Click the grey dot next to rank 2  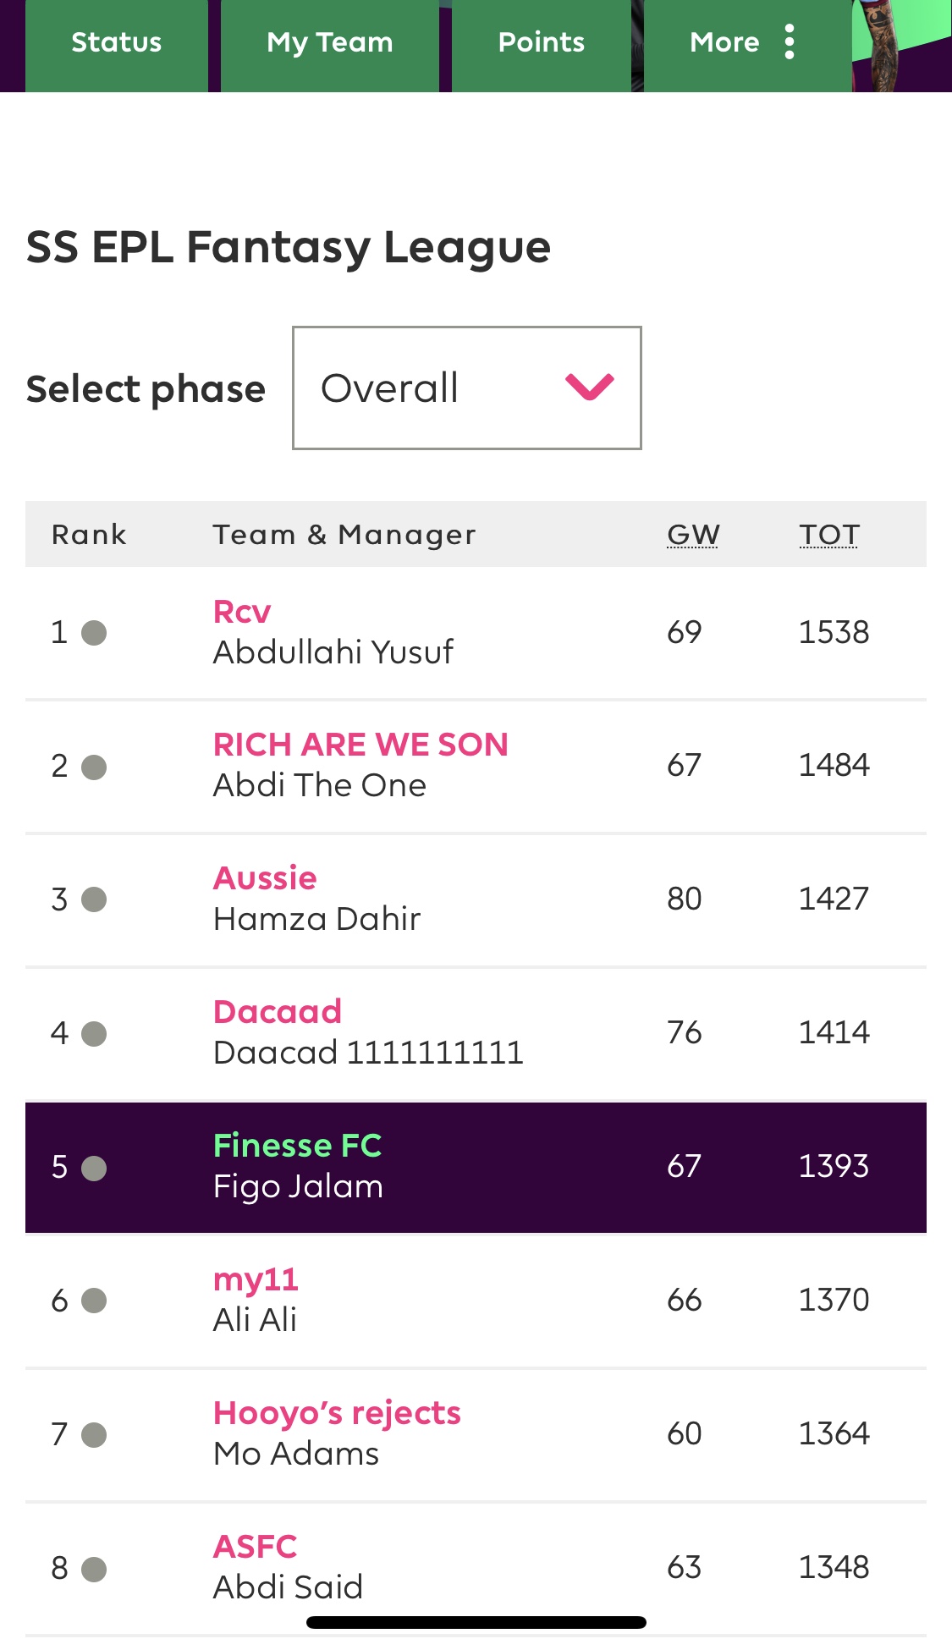[94, 767]
